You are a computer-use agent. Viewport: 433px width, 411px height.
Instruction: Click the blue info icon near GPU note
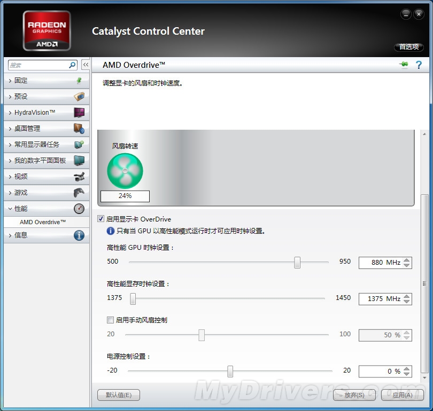click(x=111, y=231)
